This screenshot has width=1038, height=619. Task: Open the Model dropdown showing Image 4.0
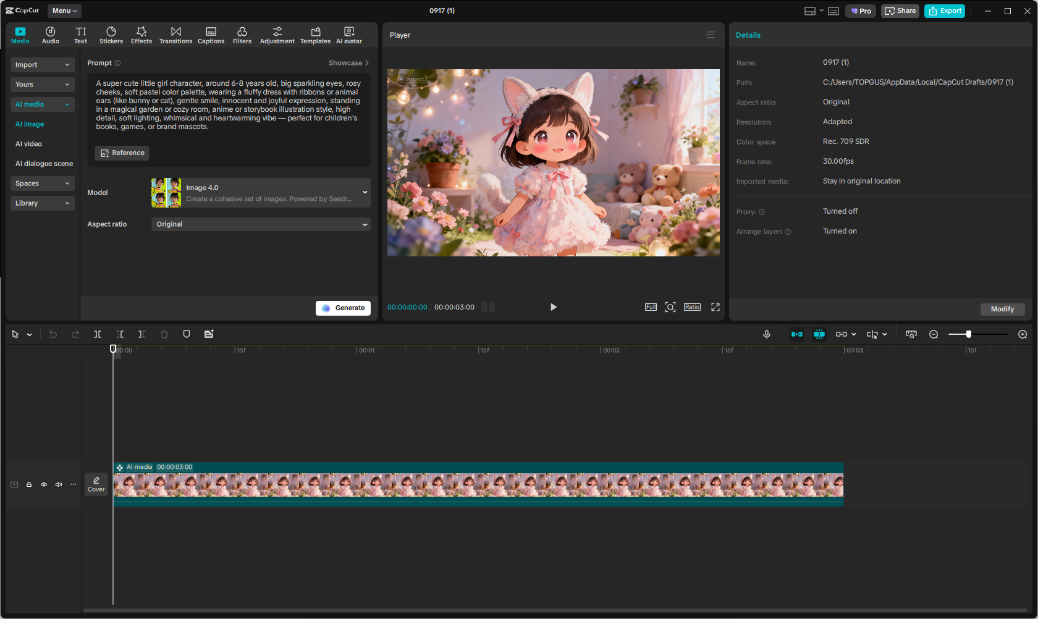tap(261, 193)
